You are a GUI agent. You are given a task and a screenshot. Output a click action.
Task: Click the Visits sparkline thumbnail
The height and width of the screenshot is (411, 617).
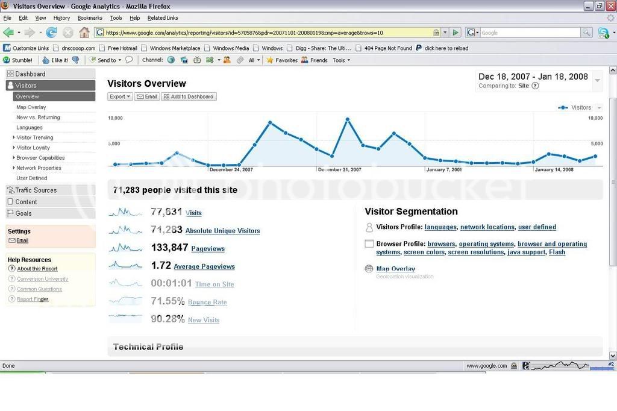coord(125,212)
